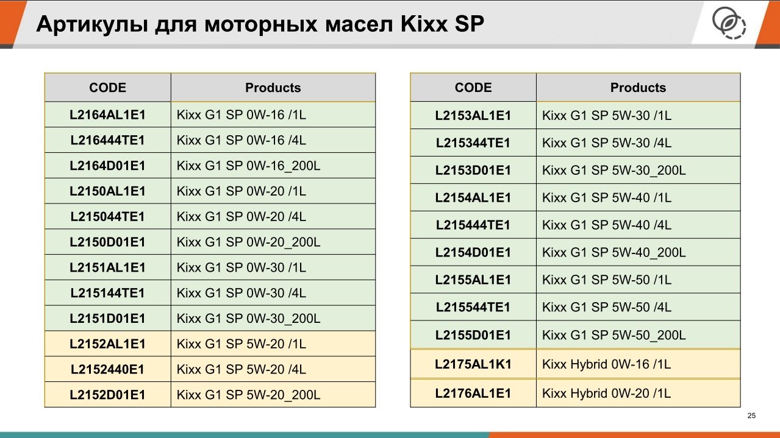Screen dimensions: 780x438
Task: Select the slide title 'Артикулы для моторных масел Kixx SP'
Action: 260,24
